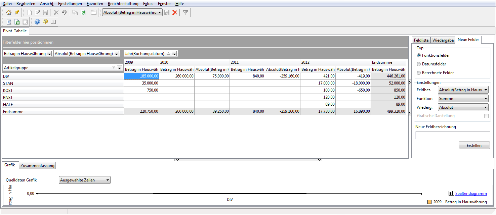
Task: Click the first Save disk icon
Action: point(46,12)
